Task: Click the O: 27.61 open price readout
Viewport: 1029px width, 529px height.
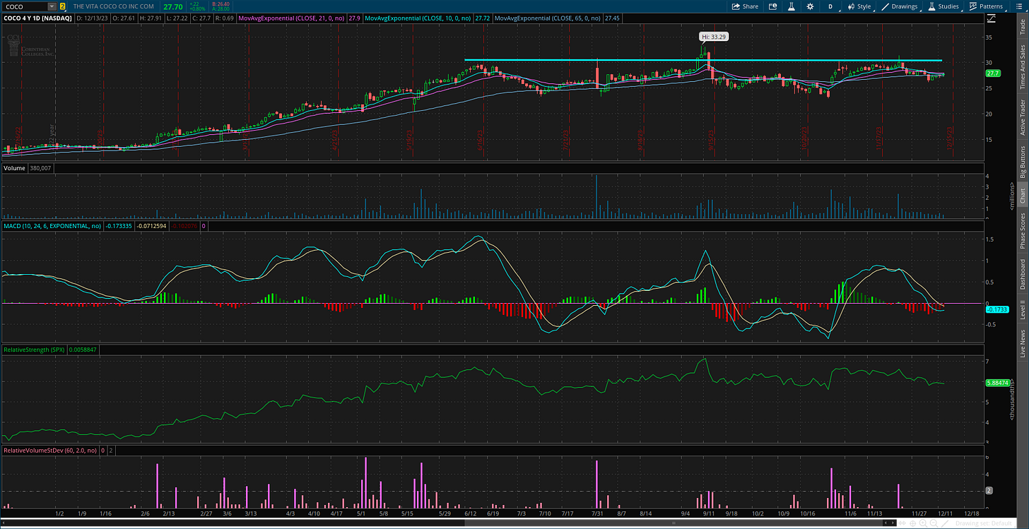Action: coord(124,18)
